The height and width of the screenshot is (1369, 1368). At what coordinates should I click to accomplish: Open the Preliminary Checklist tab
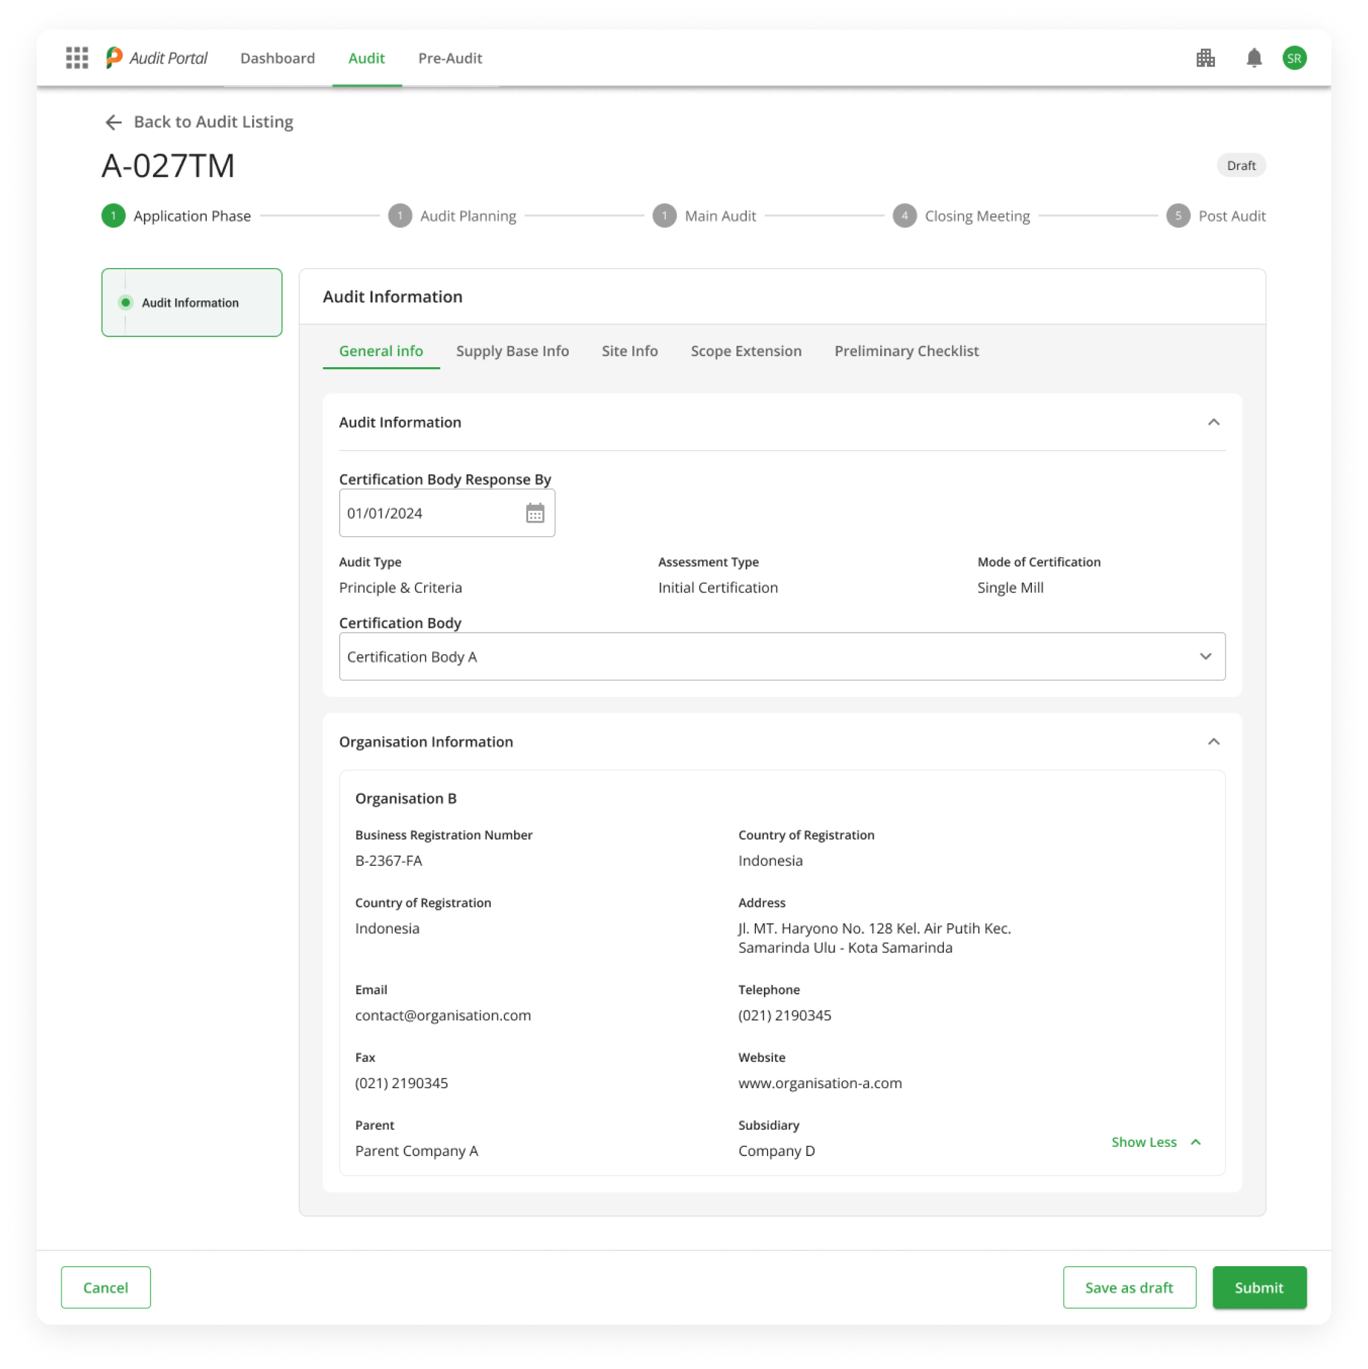coord(906,351)
